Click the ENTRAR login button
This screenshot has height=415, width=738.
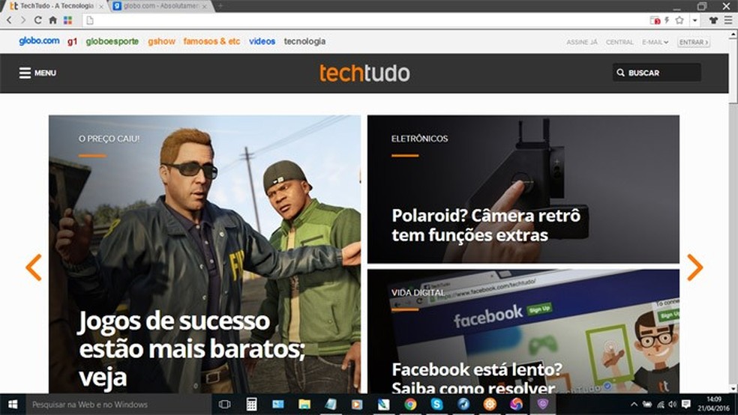[x=693, y=42]
